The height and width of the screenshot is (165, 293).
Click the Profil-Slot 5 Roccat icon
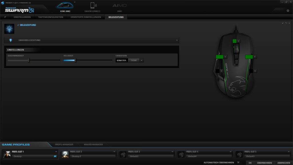[239, 154]
